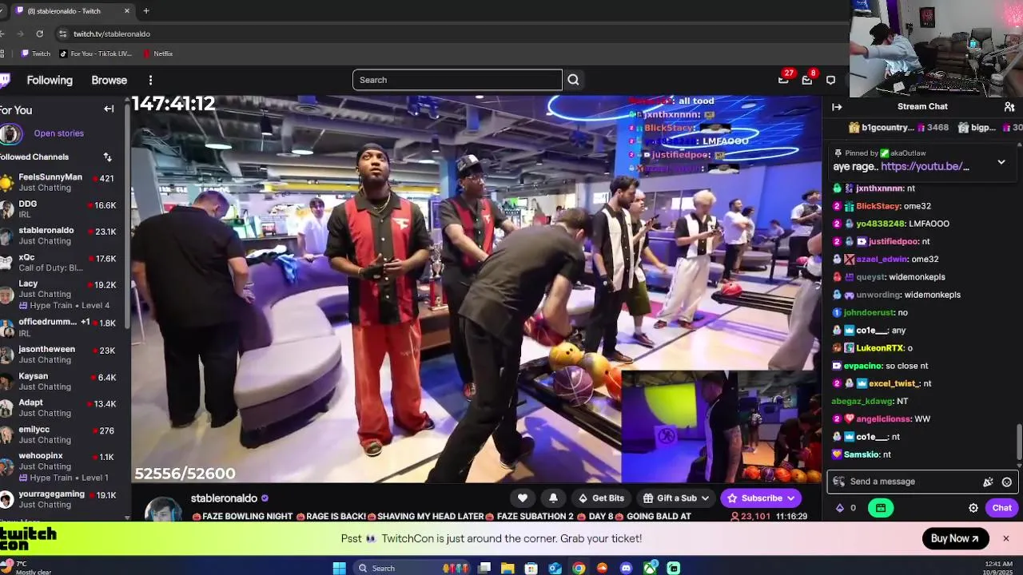
Task: Open jasontheween followed channel
Action: coord(62,355)
